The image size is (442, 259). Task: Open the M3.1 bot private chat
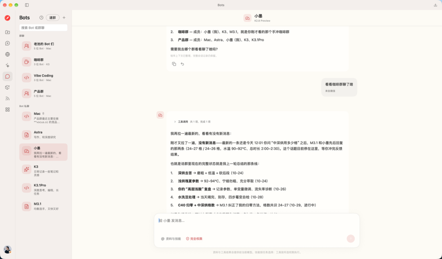click(x=43, y=206)
